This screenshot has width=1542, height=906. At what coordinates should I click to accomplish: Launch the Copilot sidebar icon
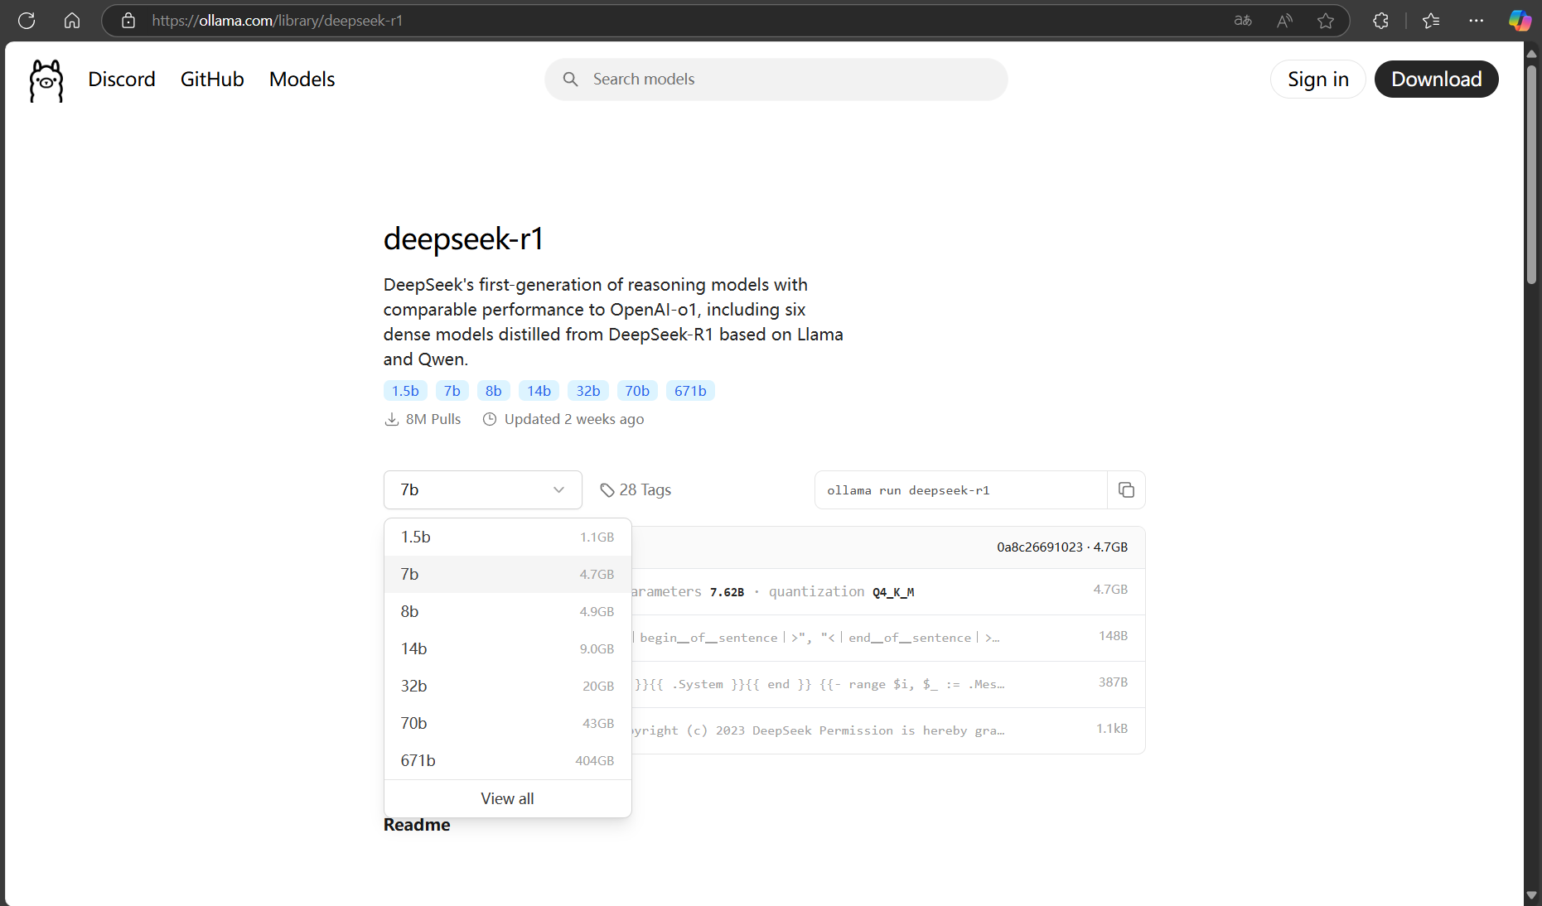pyautogui.click(x=1520, y=21)
